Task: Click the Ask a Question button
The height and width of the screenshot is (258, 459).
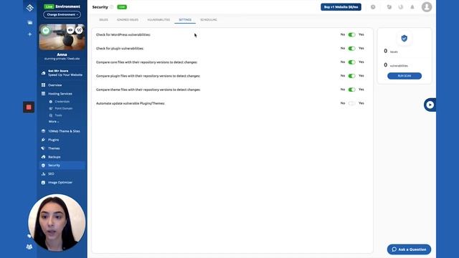Action: pyautogui.click(x=409, y=249)
